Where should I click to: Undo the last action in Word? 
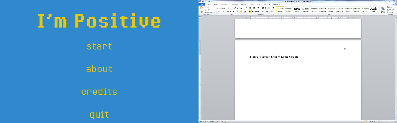[205, 1]
